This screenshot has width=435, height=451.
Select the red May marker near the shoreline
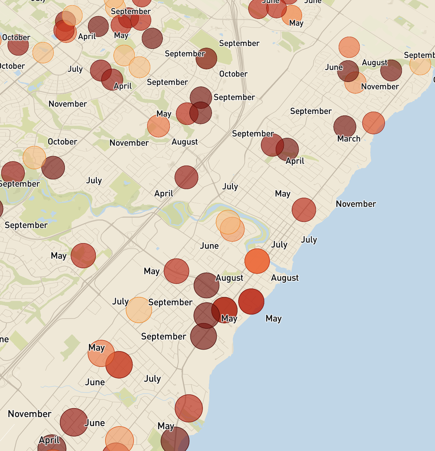[x=252, y=302]
